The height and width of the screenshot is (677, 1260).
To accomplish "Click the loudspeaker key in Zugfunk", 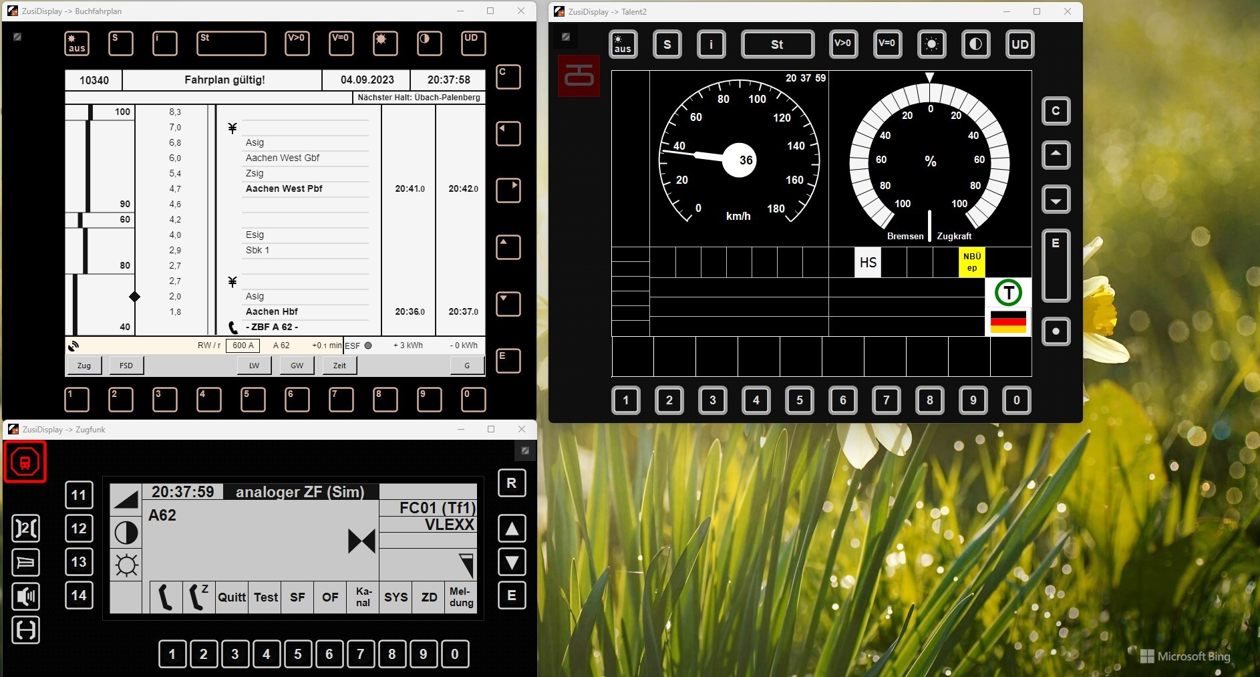I will (26, 596).
